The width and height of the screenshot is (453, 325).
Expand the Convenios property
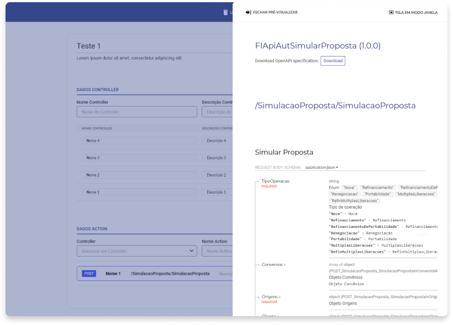(273, 265)
